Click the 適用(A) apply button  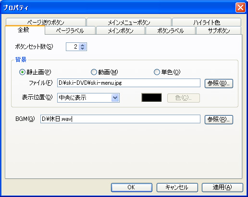223,187
